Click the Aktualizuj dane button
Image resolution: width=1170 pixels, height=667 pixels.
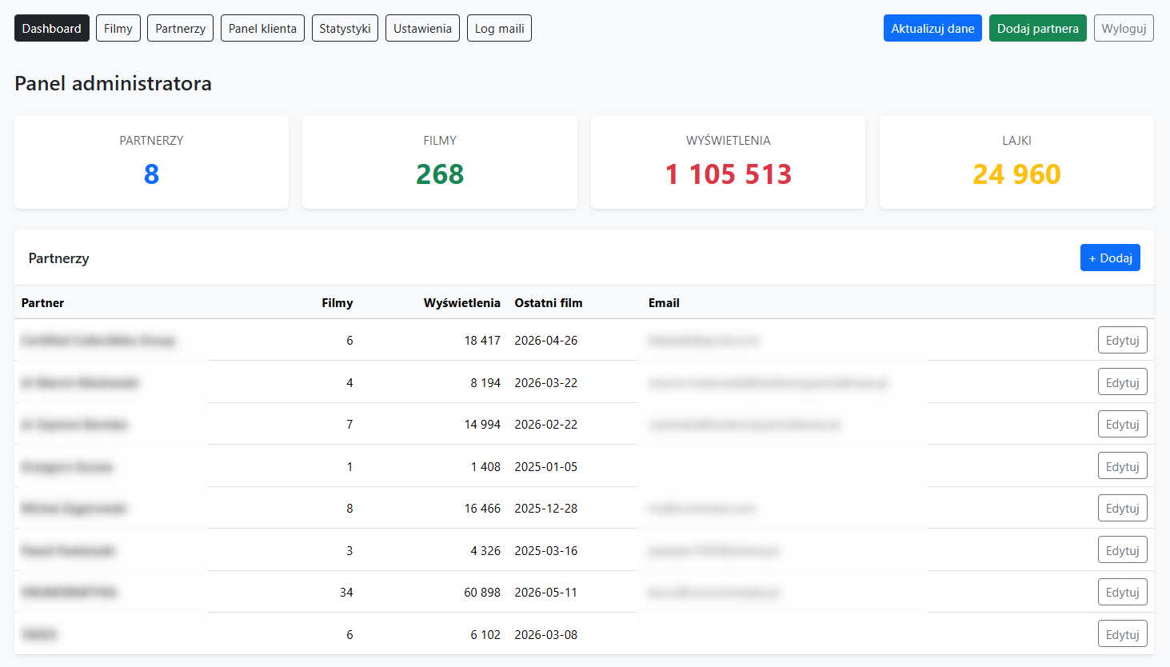click(932, 28)
